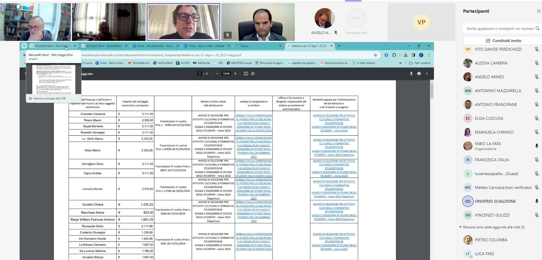This screenshot has width=542, height=260.
Task: Zoom in on the PDF
Action: [x=235, y=74]
